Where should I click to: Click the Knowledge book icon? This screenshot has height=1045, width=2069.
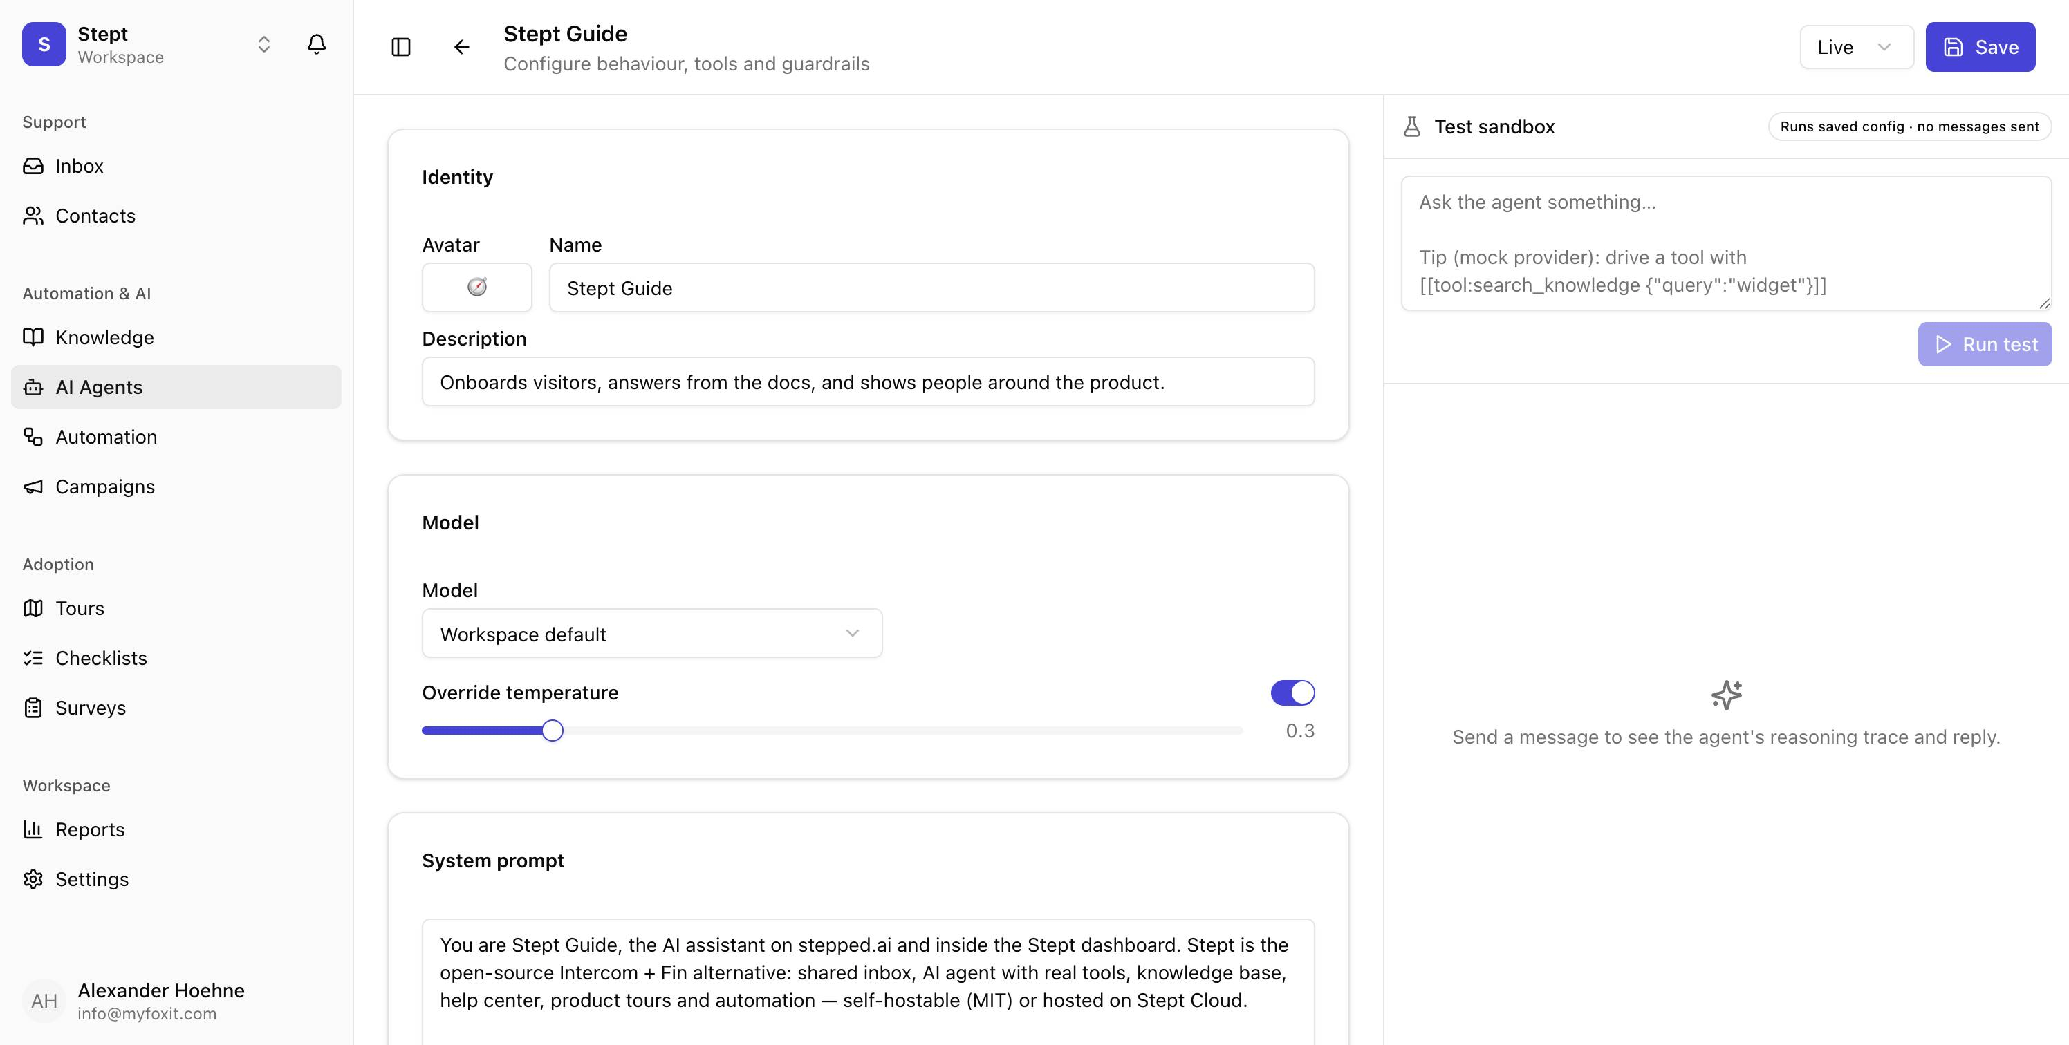point(33,337)
